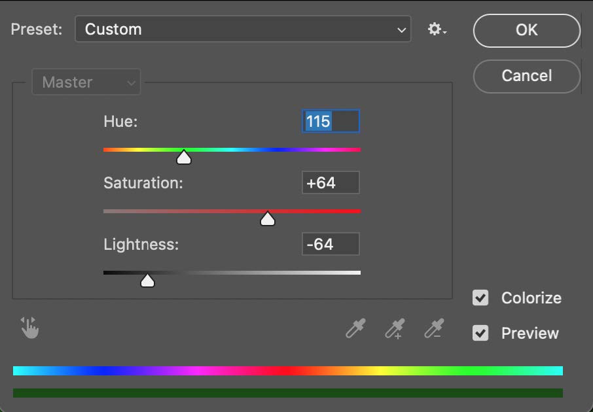This screenshot has height=412, width=593.
Task: Click the Cancel button
Action: pos(526,76)
